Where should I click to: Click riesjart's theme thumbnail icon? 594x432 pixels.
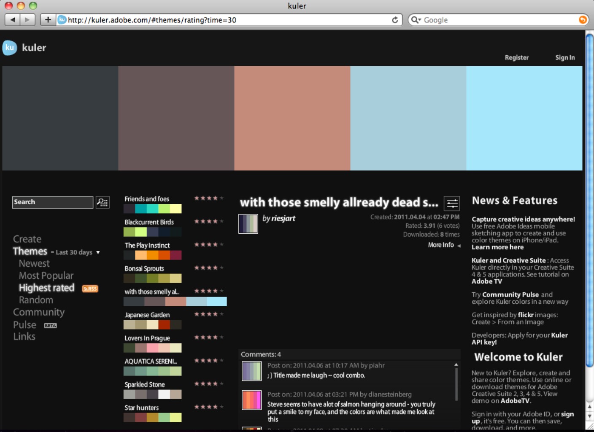click(248, 224)
